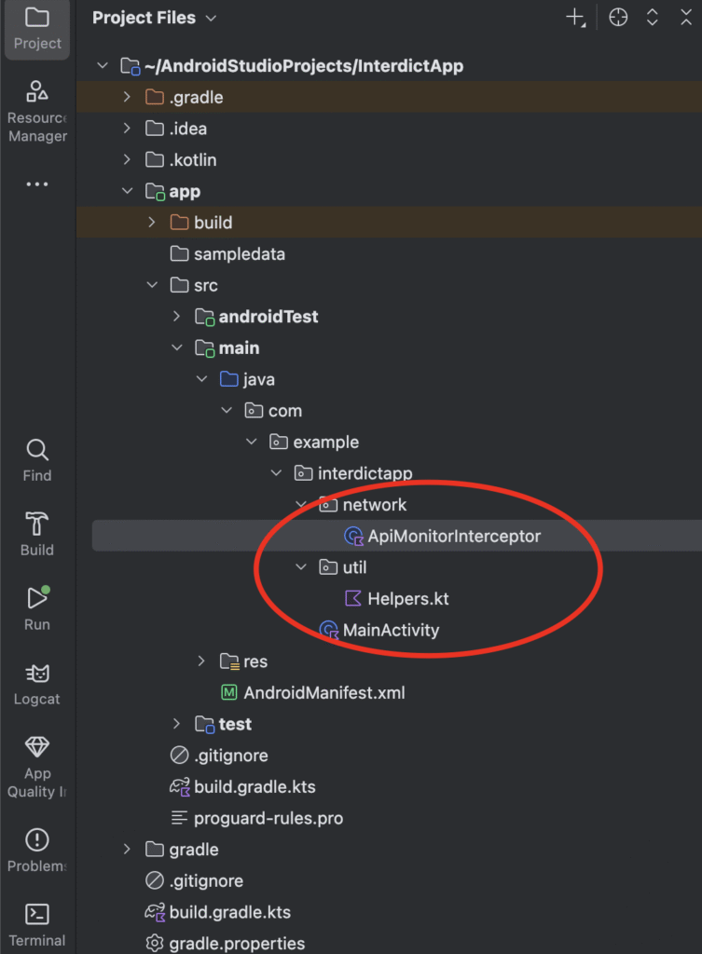Screen dimensions: 702x954
Task: Expand the res folder
Action: click(201, 661)
